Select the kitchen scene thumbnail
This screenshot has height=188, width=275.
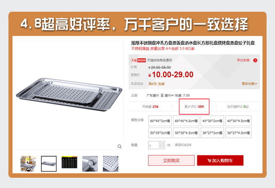point(28,164)
